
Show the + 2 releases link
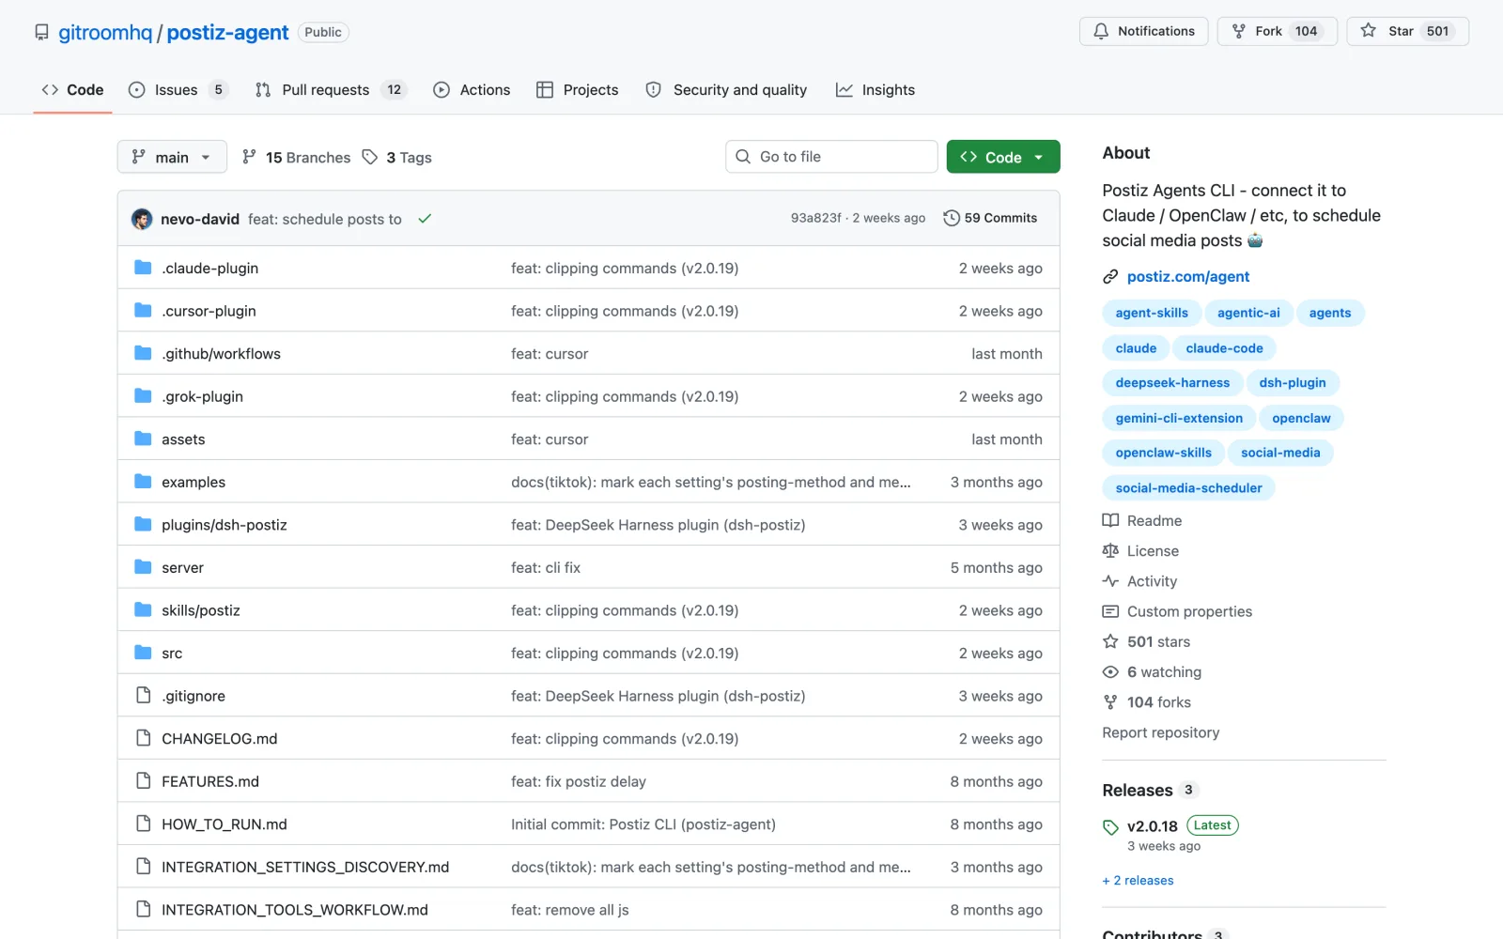click(x=1138, y=881)
